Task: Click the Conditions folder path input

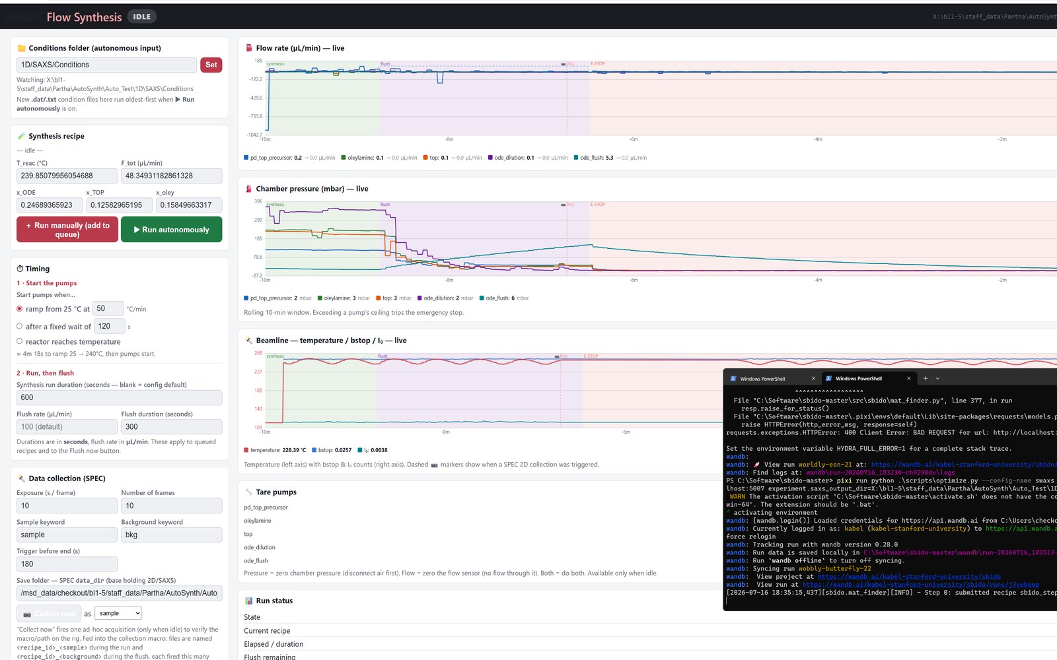Action: (x=106, y=65)
